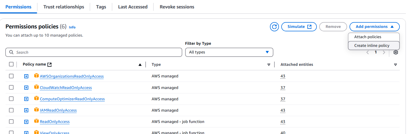Click the Simulate button
This screenshot has height=134, width=409.
tap(299, 27)
